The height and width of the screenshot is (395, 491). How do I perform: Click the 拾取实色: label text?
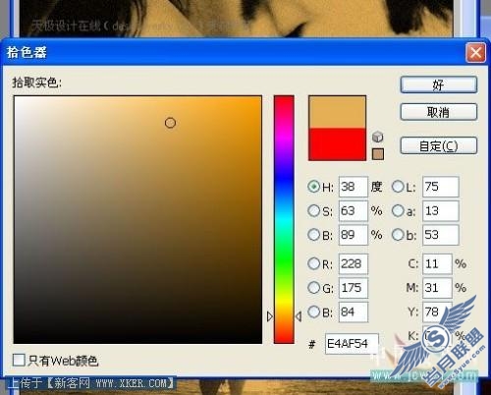[36, 83]
